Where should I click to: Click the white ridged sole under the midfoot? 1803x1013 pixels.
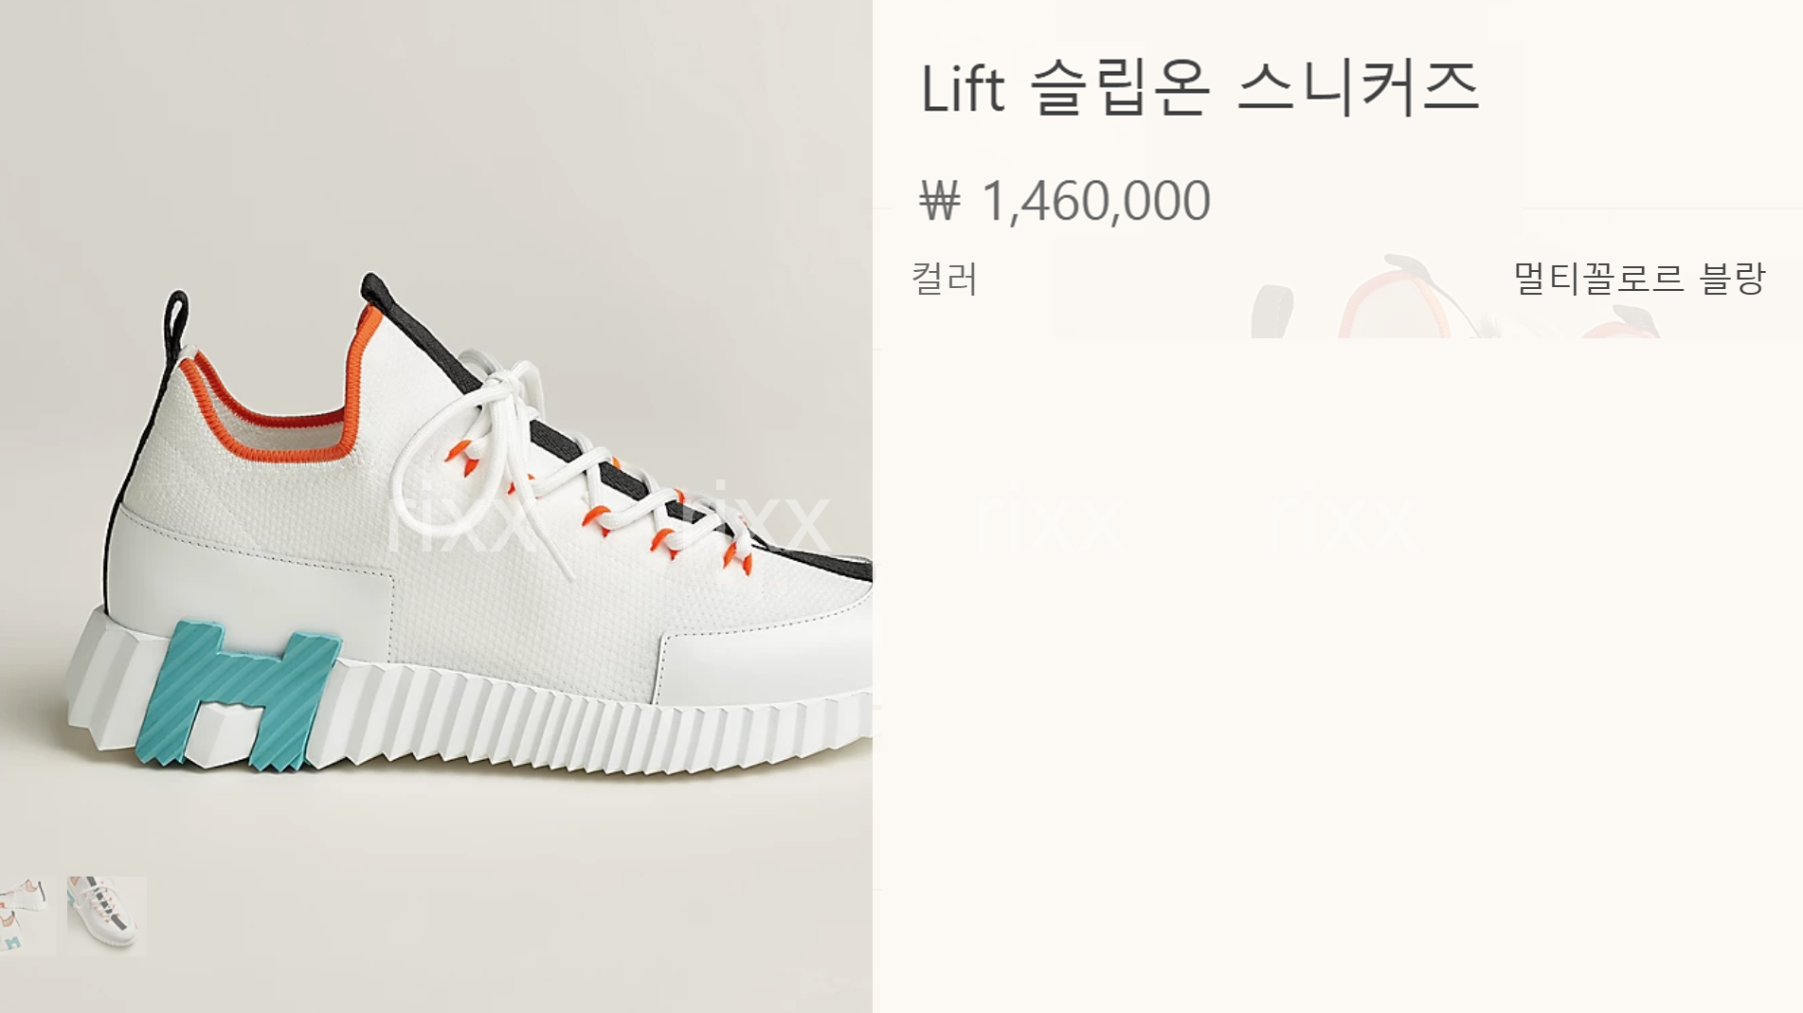click(x=531, y=720)
